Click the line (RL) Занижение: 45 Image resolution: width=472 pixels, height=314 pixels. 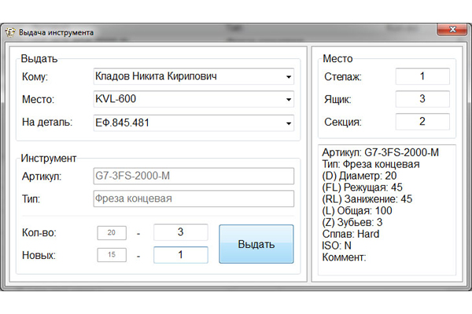click(x=367, y=199)
